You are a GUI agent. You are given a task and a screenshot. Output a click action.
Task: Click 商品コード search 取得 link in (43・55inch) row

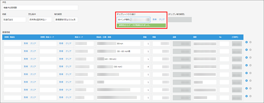[x=61, y=59]
